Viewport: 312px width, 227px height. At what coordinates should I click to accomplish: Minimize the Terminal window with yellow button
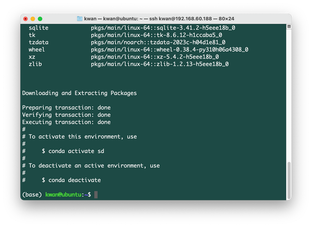34,19
